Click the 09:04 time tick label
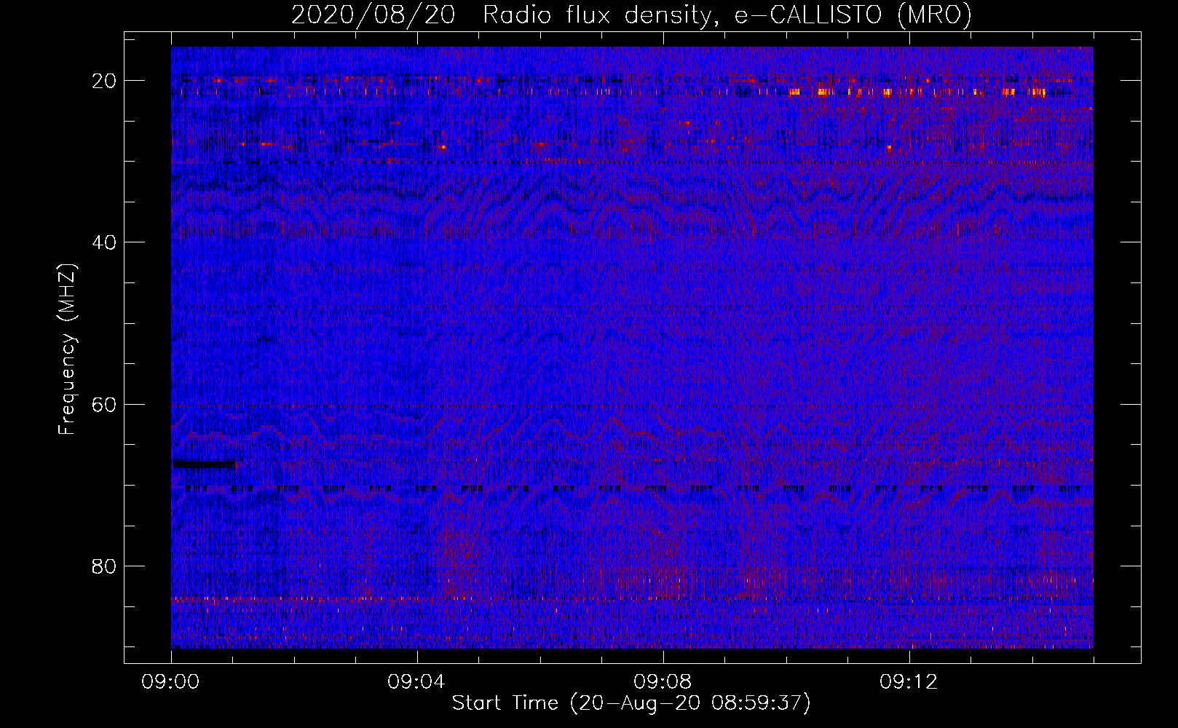The height and width of the screenshot is (728, 1178). coord(417,682)
